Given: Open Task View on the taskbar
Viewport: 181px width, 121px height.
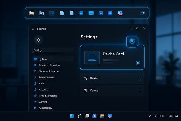Looking at the screenshot, I should (x=87, y=116).
